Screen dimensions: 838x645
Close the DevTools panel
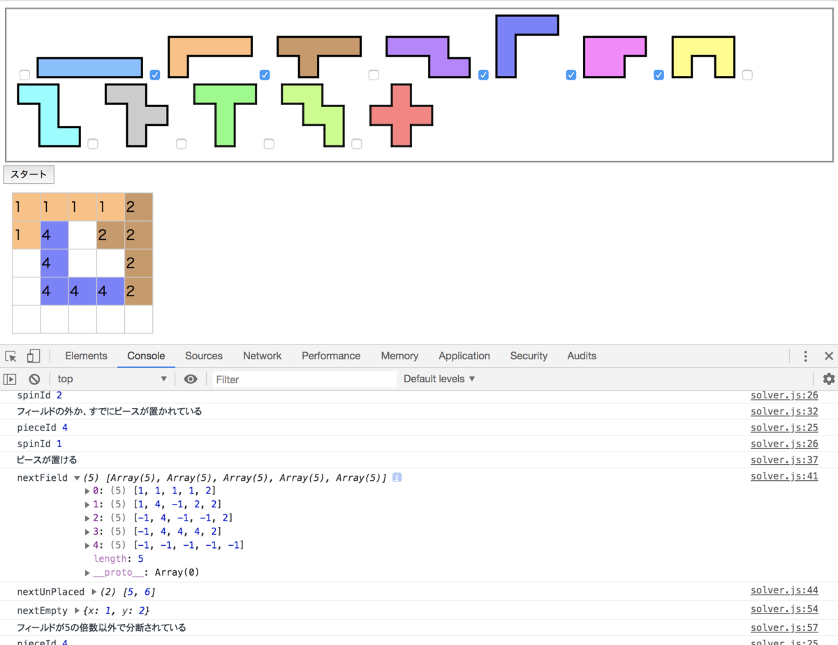coord(828,356)
